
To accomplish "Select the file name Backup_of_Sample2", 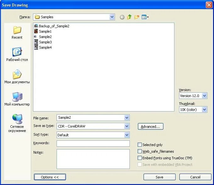I will tap(54, 26).
